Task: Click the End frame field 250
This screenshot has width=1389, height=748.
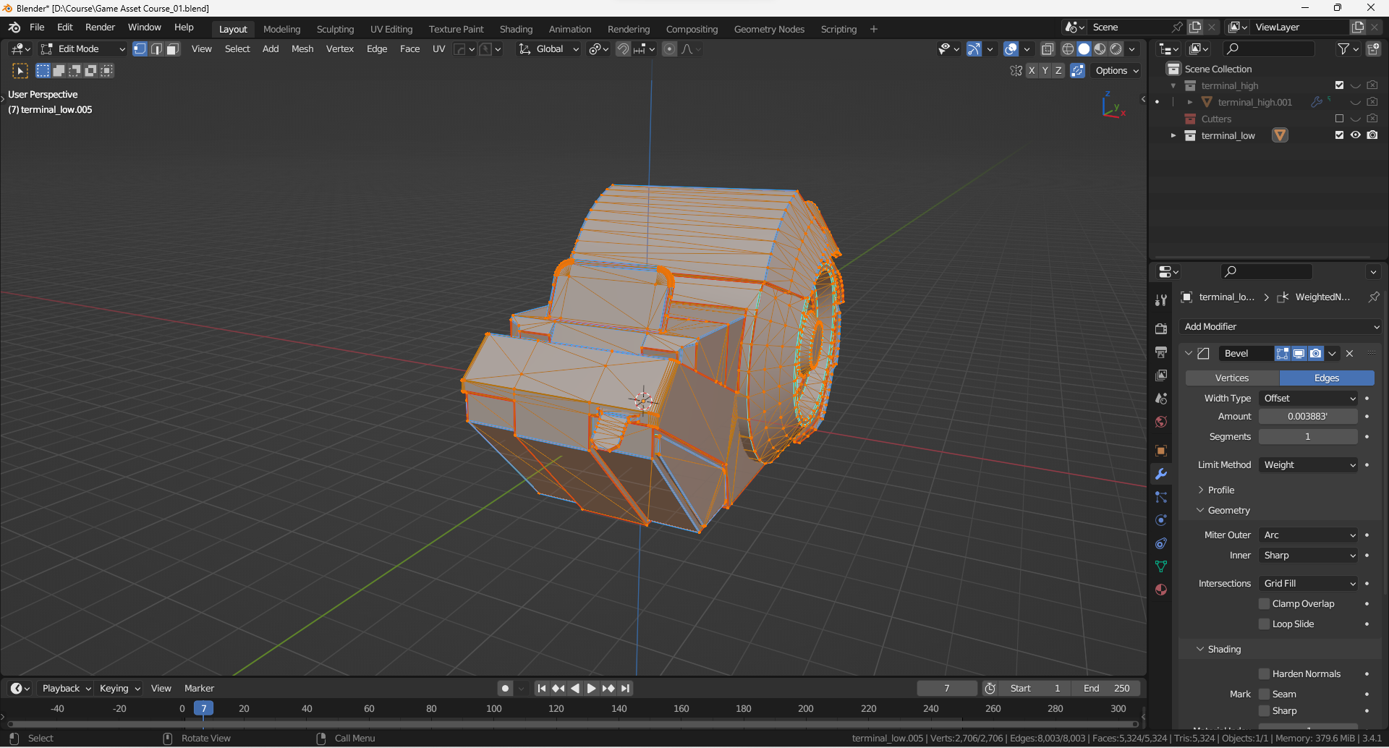Action: coord(1106,689)
